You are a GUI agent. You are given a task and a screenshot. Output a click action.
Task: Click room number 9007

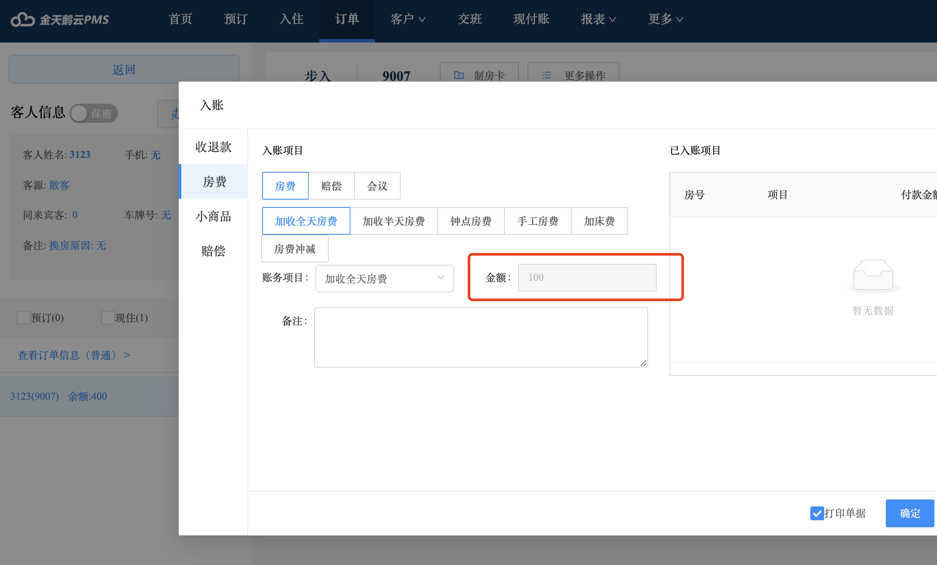coord(396,76)
